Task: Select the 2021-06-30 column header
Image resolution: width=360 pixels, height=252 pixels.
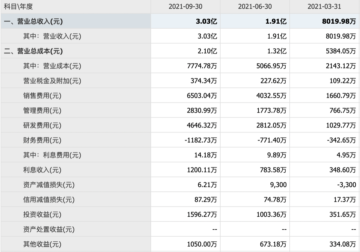Action: tap(255, 6)
